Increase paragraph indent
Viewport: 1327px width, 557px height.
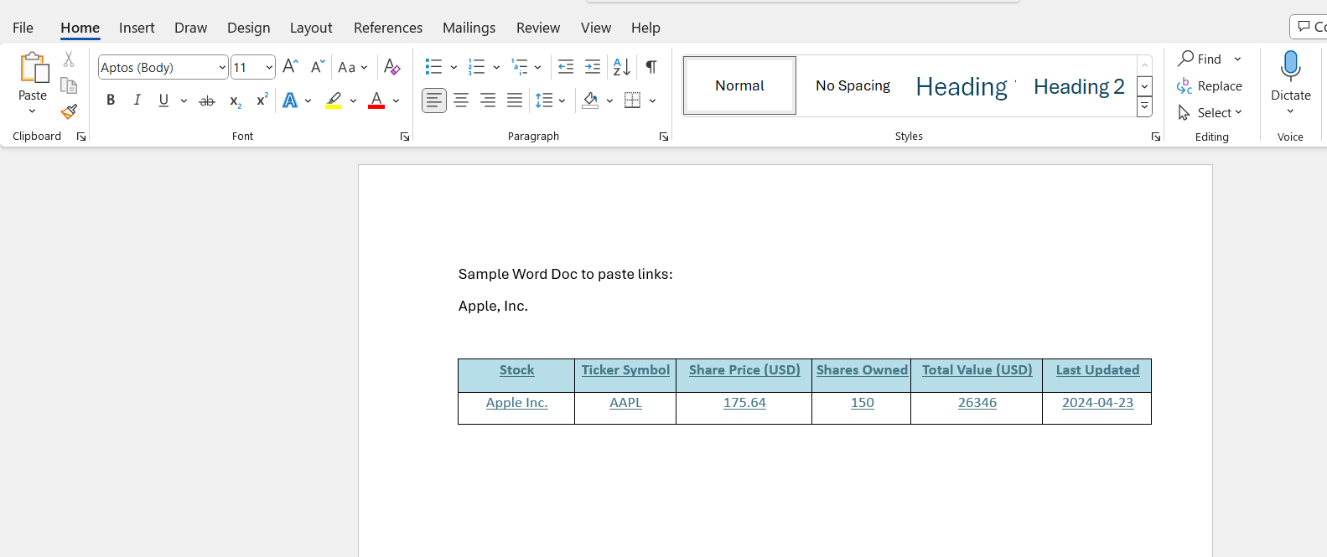tap(593, 67)
